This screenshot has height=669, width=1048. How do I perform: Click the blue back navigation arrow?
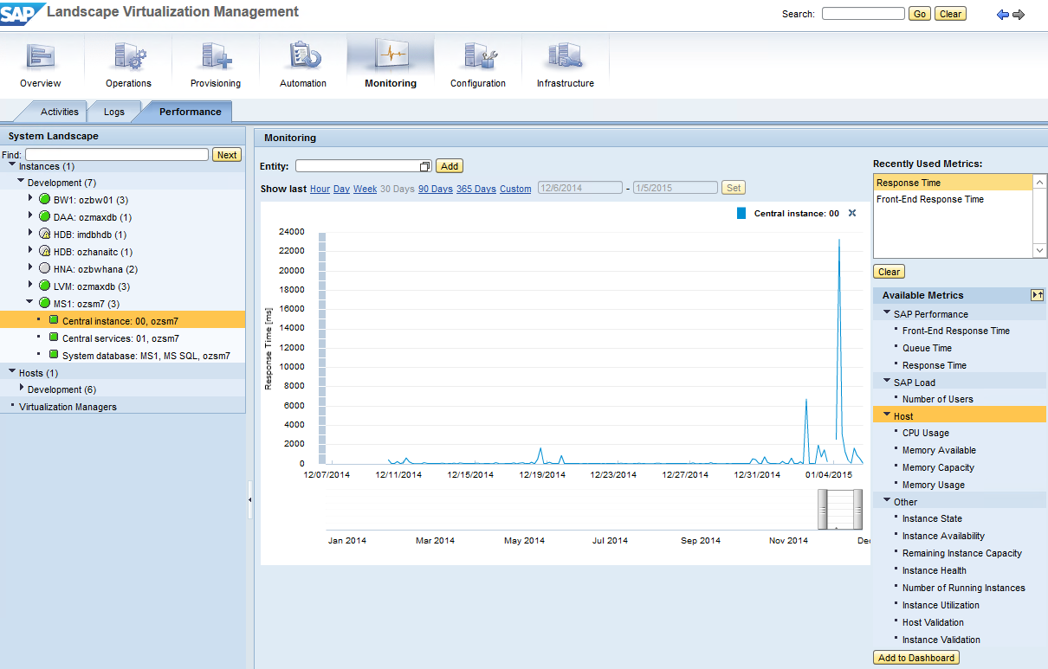[1003, 15]
